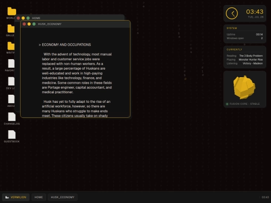Image resolution: width=271 pixels, height=203 pixels.
Task: Click the Windows open row
Action: coord(244,38)
